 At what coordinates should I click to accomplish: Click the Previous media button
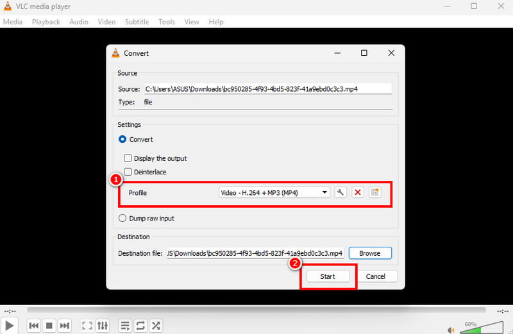coord(34,326)
